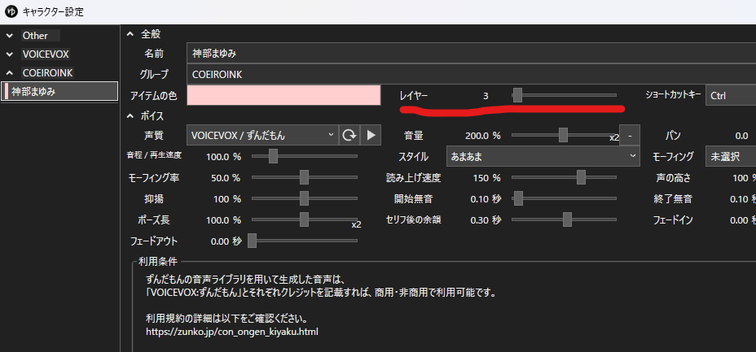Click the zunko.jp terms URL text
The width and height of the screenshot is (756, 352).
232,332
